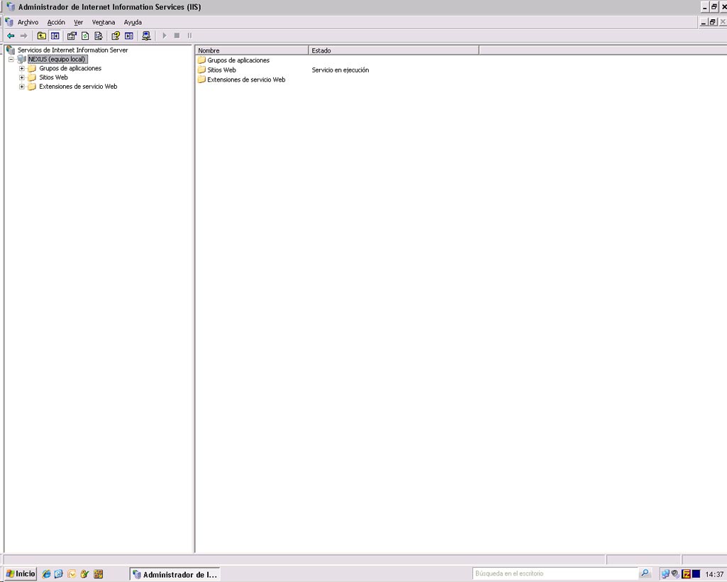Click the Forward arrow toolbar icon
The image size is (727, 582).
pyautogui.click(x=23, y=35)
